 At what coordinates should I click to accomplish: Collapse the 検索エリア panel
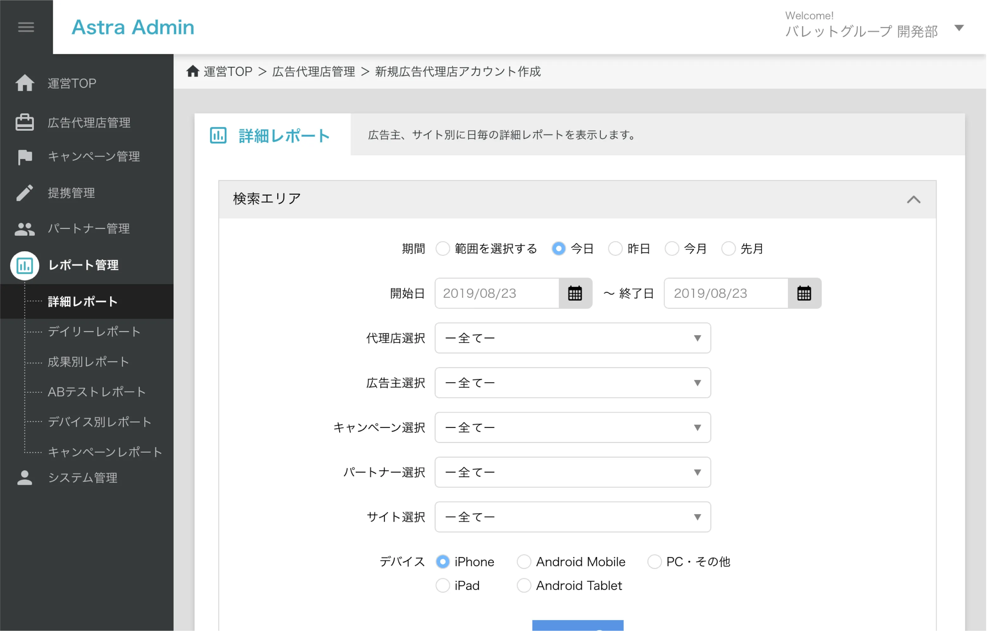click(x=913, y=200)
